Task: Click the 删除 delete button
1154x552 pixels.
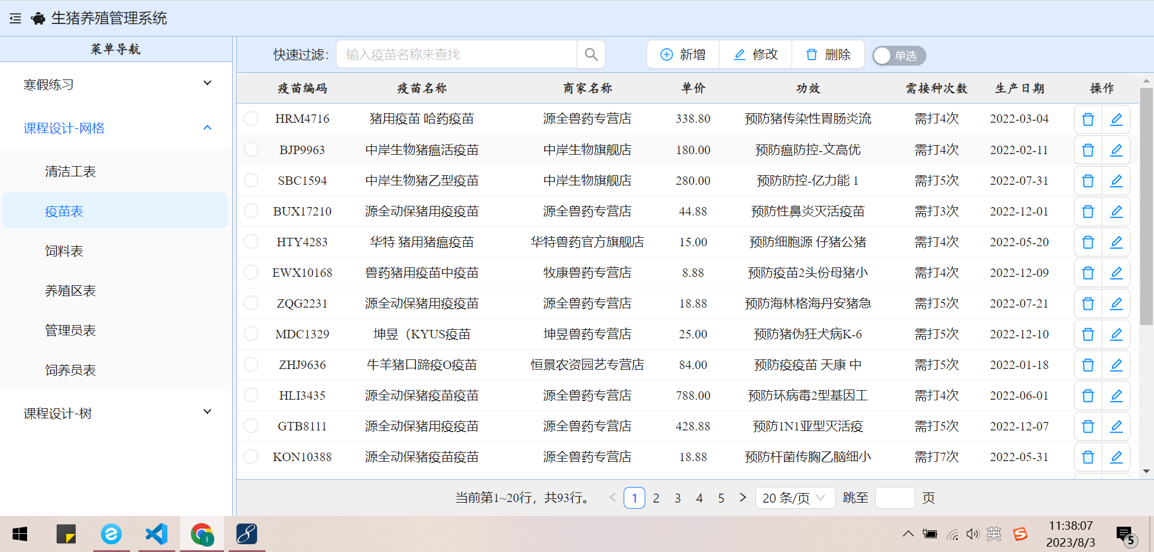Action: click(828, 55)
